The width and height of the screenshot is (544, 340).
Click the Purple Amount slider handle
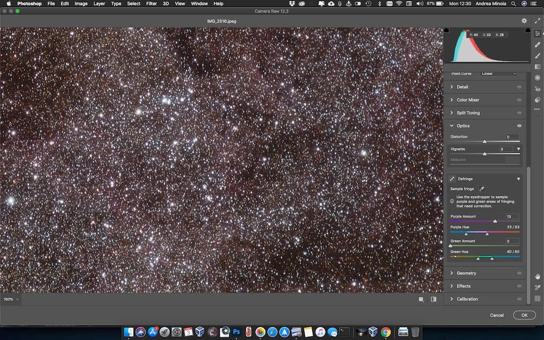pos(494,221)
